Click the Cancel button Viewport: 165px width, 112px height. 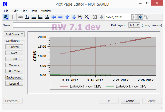(130, 101)
